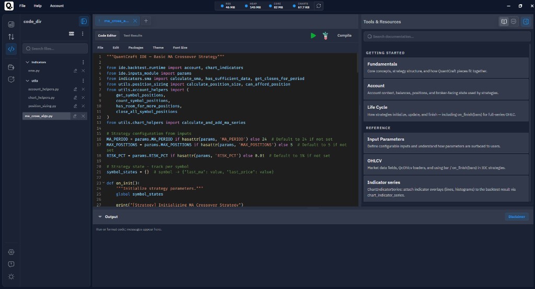Viewport: 535px width, 289px height.
Task: Open settings gear in left sidebar
Action: [x=11, y=252]
